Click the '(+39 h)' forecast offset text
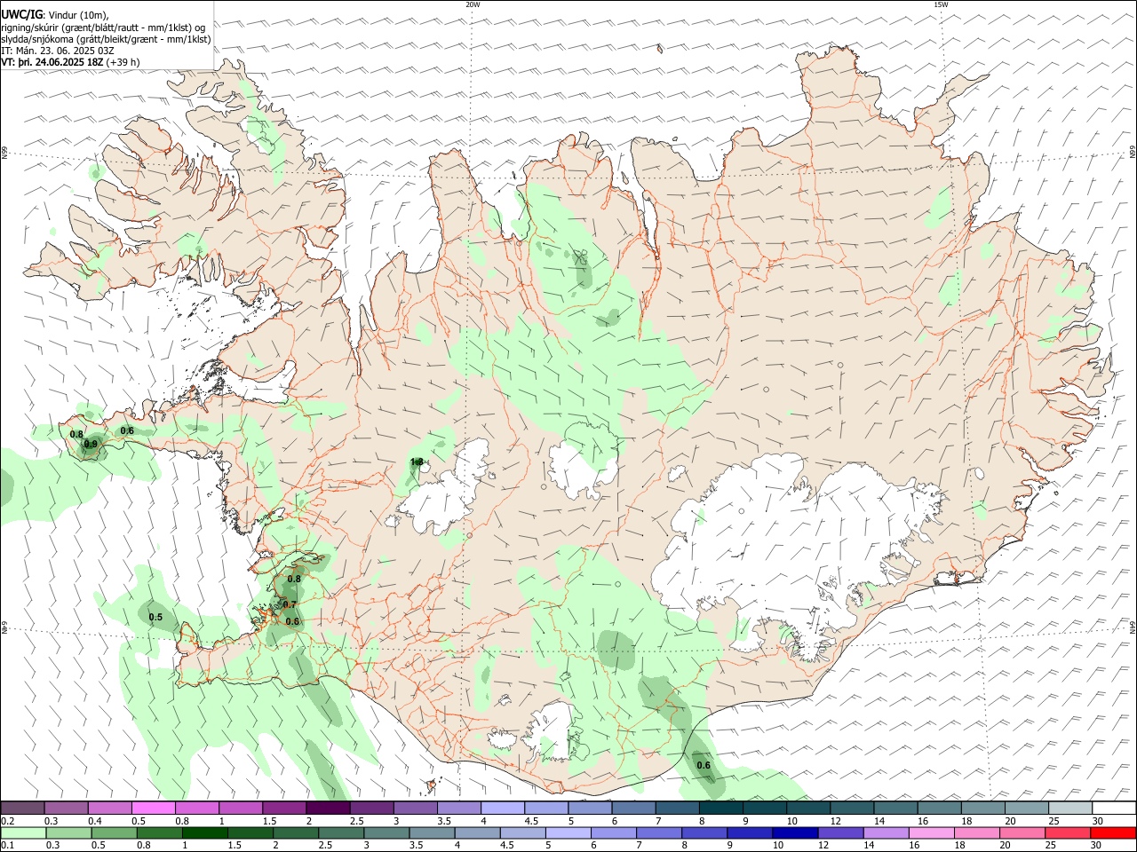Screen dimensions: 1137x852 pos(123,62)
